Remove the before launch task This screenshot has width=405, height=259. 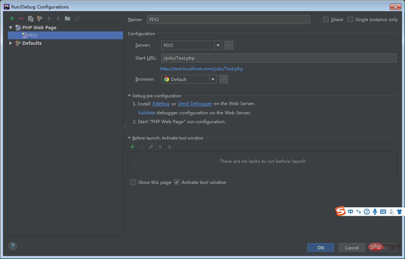click(x=142, y=147)
